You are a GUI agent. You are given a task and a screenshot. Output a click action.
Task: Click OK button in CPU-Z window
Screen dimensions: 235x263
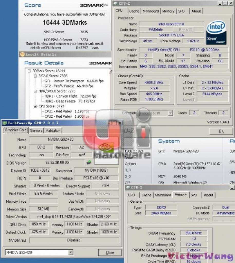pyautogui.click(x=221, y=131)
